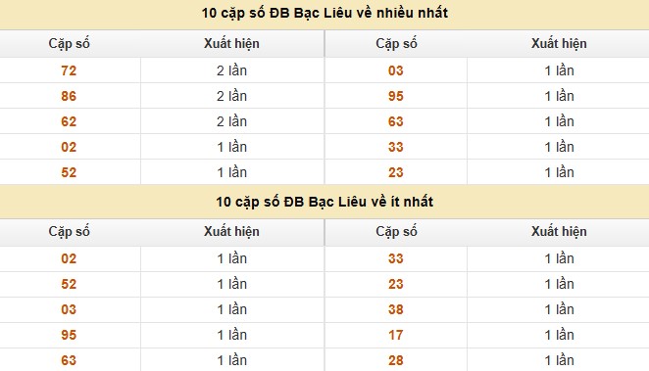Click right 'Xuất hiện' column header in top table
Screen dimensions: 649x371
coord(559,43)
